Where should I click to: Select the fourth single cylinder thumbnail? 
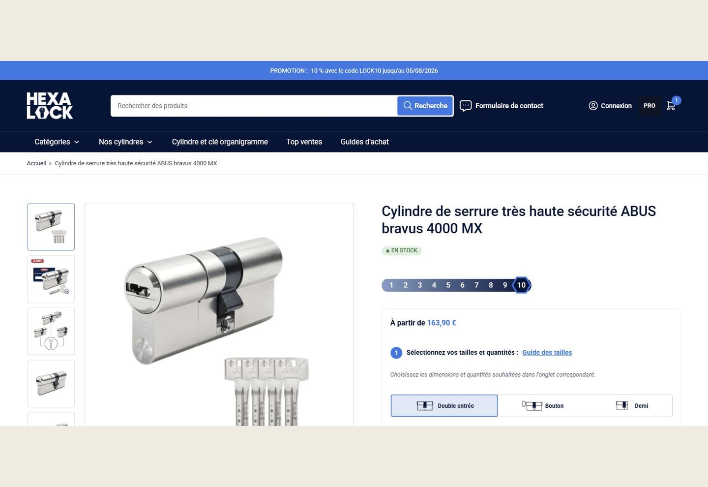[51, 383]
